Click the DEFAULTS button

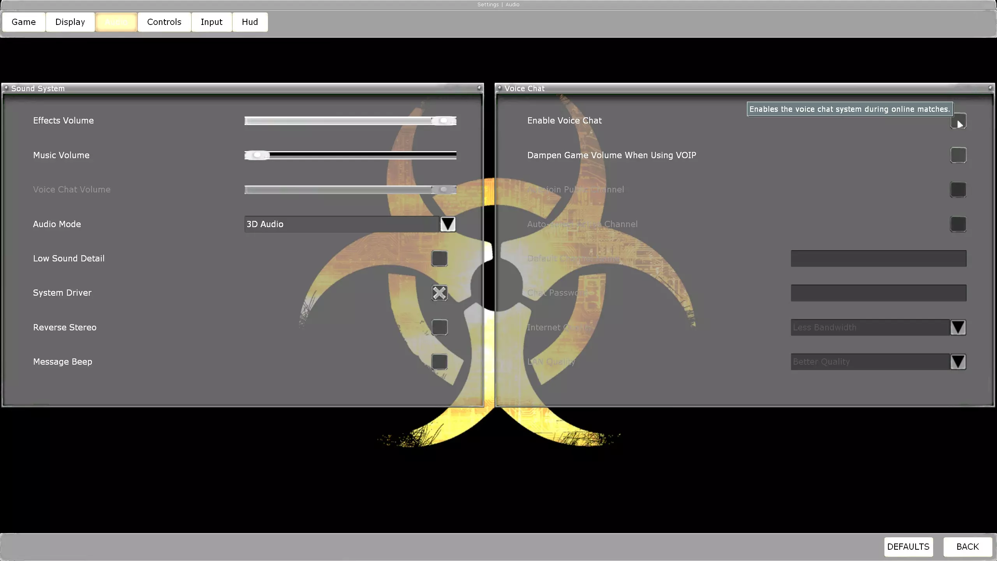[x=908, y=547]
